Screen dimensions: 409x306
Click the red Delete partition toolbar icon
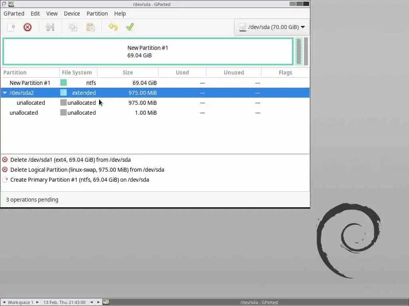click(28, 27)
